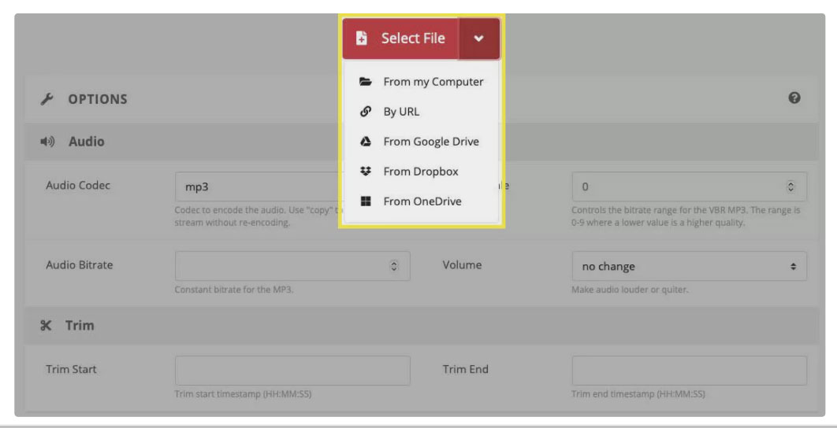Click the Audio Bitrate input field

point(292,266)
